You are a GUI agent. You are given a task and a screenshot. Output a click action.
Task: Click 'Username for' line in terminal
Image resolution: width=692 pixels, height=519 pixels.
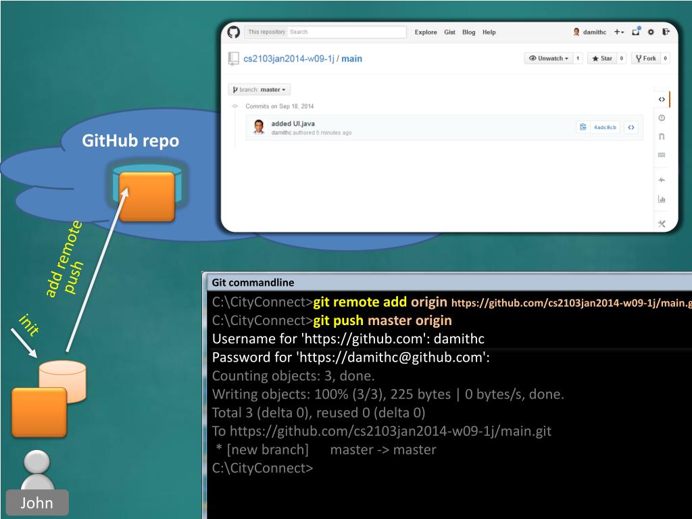click(348, 339)
